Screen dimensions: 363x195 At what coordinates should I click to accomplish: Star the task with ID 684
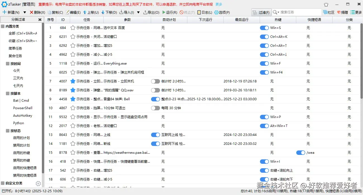[x=73, y=28]
